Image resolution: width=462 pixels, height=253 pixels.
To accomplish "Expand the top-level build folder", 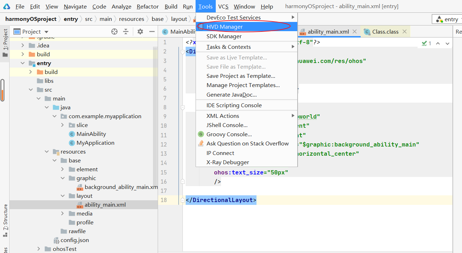I will [x=23, y=54].
